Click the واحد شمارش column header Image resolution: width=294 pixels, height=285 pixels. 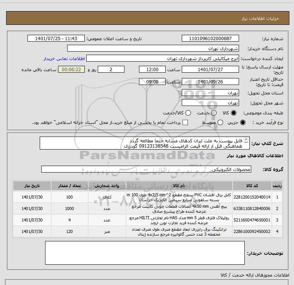click(107, 186)
